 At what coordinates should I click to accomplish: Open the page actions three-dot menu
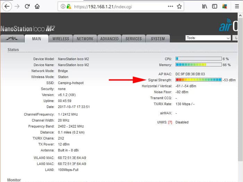[170, 6]
